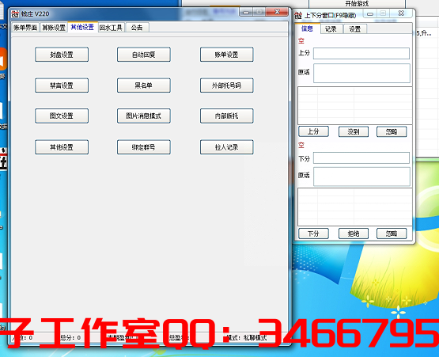Screen dimensions: 439x357
Task: Click the 拒绝 button
Action: tap(354, 234)
